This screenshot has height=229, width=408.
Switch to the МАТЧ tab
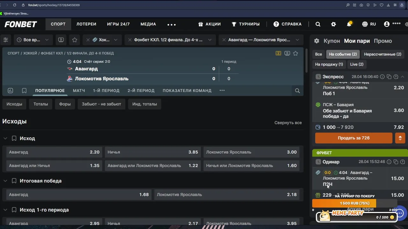(x=79, y=91)
